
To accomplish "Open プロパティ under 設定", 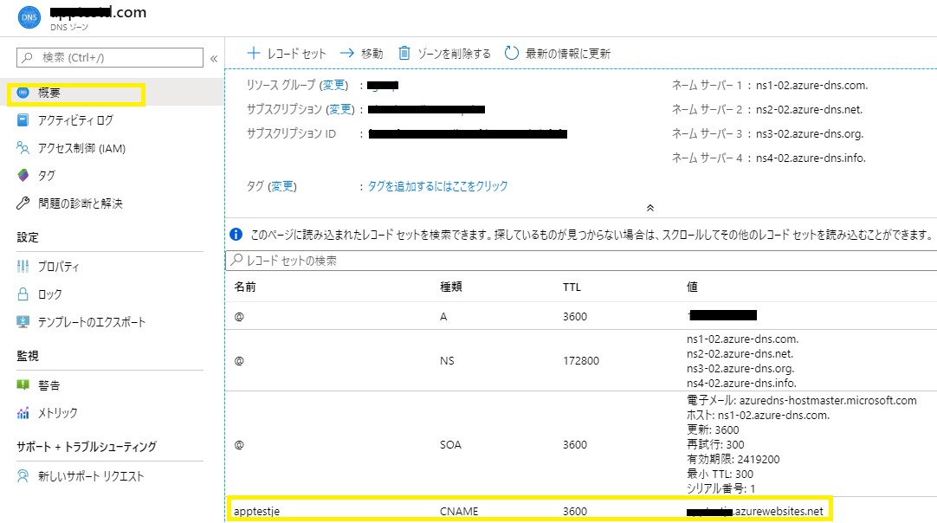I will pyautogui.click(x=59, y=267).
